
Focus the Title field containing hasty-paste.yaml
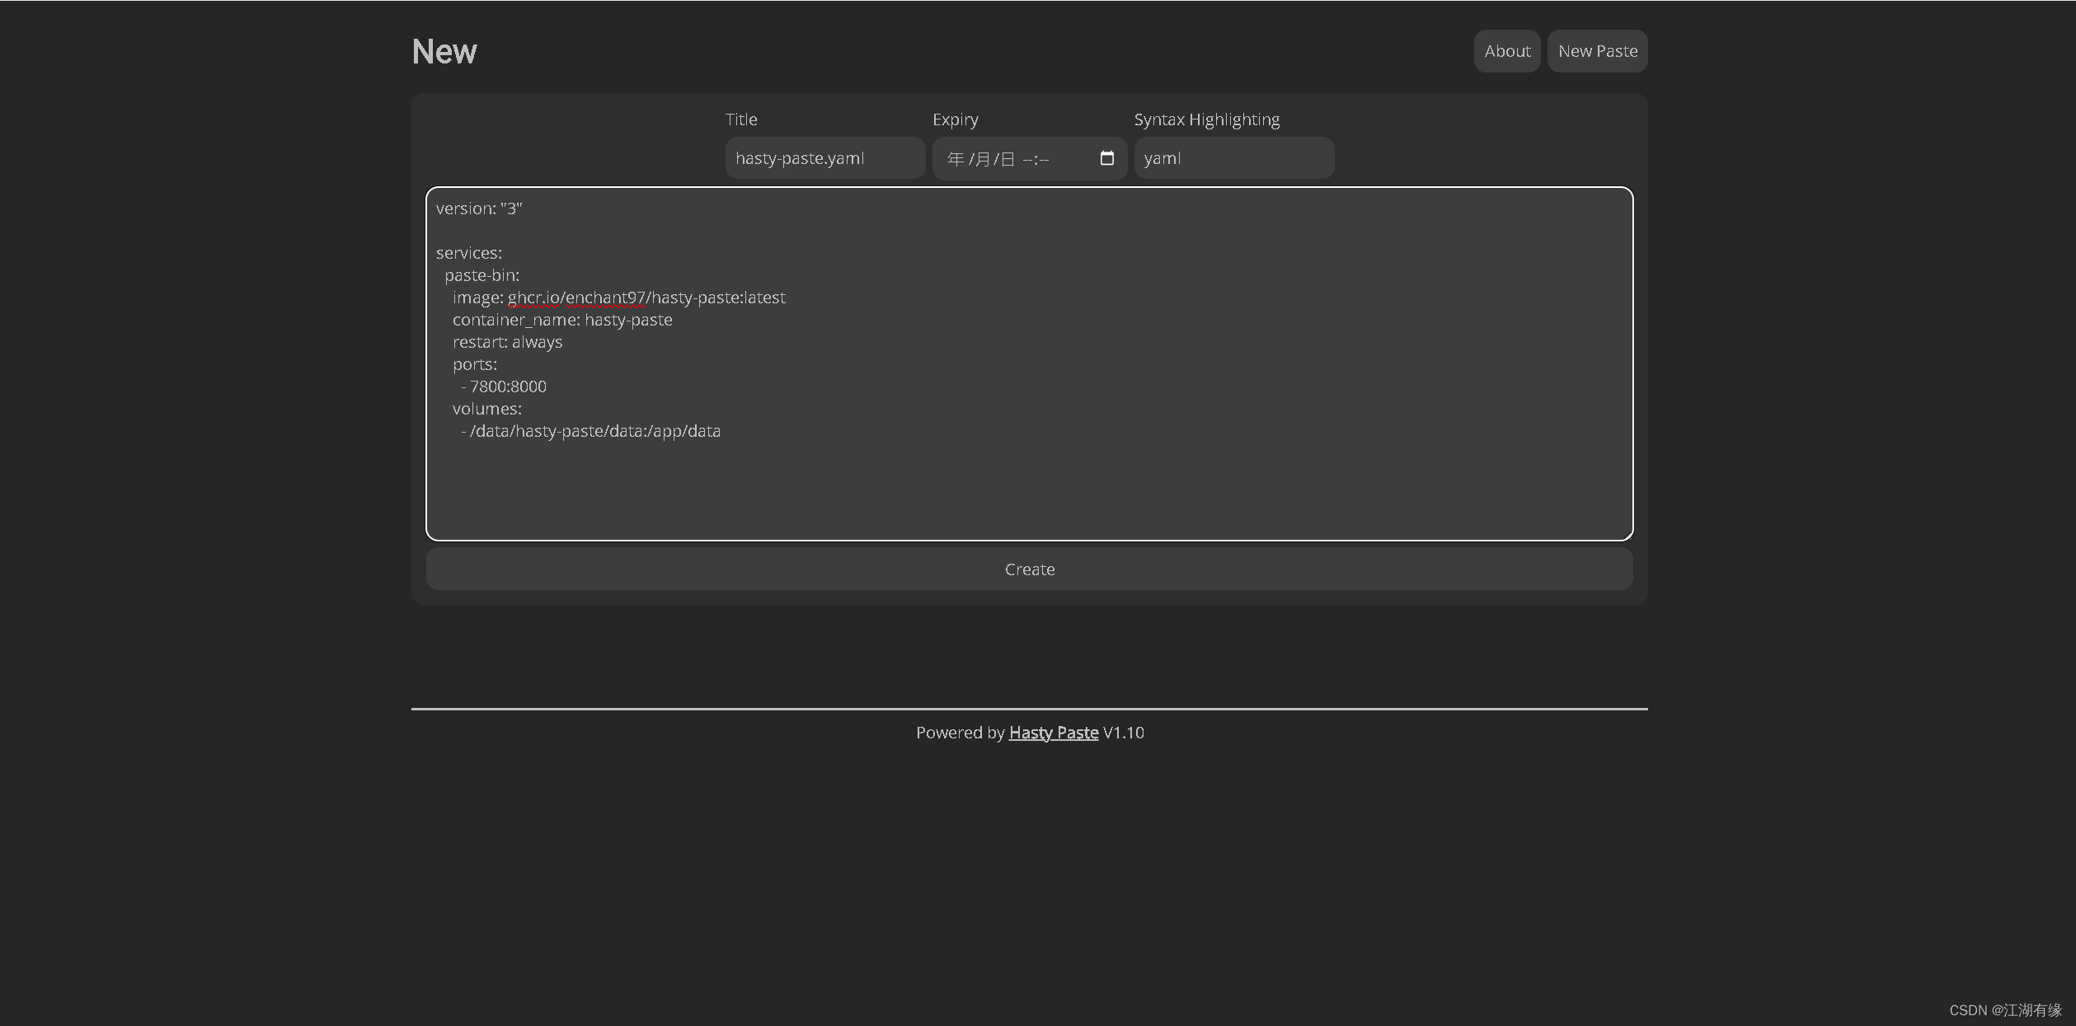[x=824, y=158]
